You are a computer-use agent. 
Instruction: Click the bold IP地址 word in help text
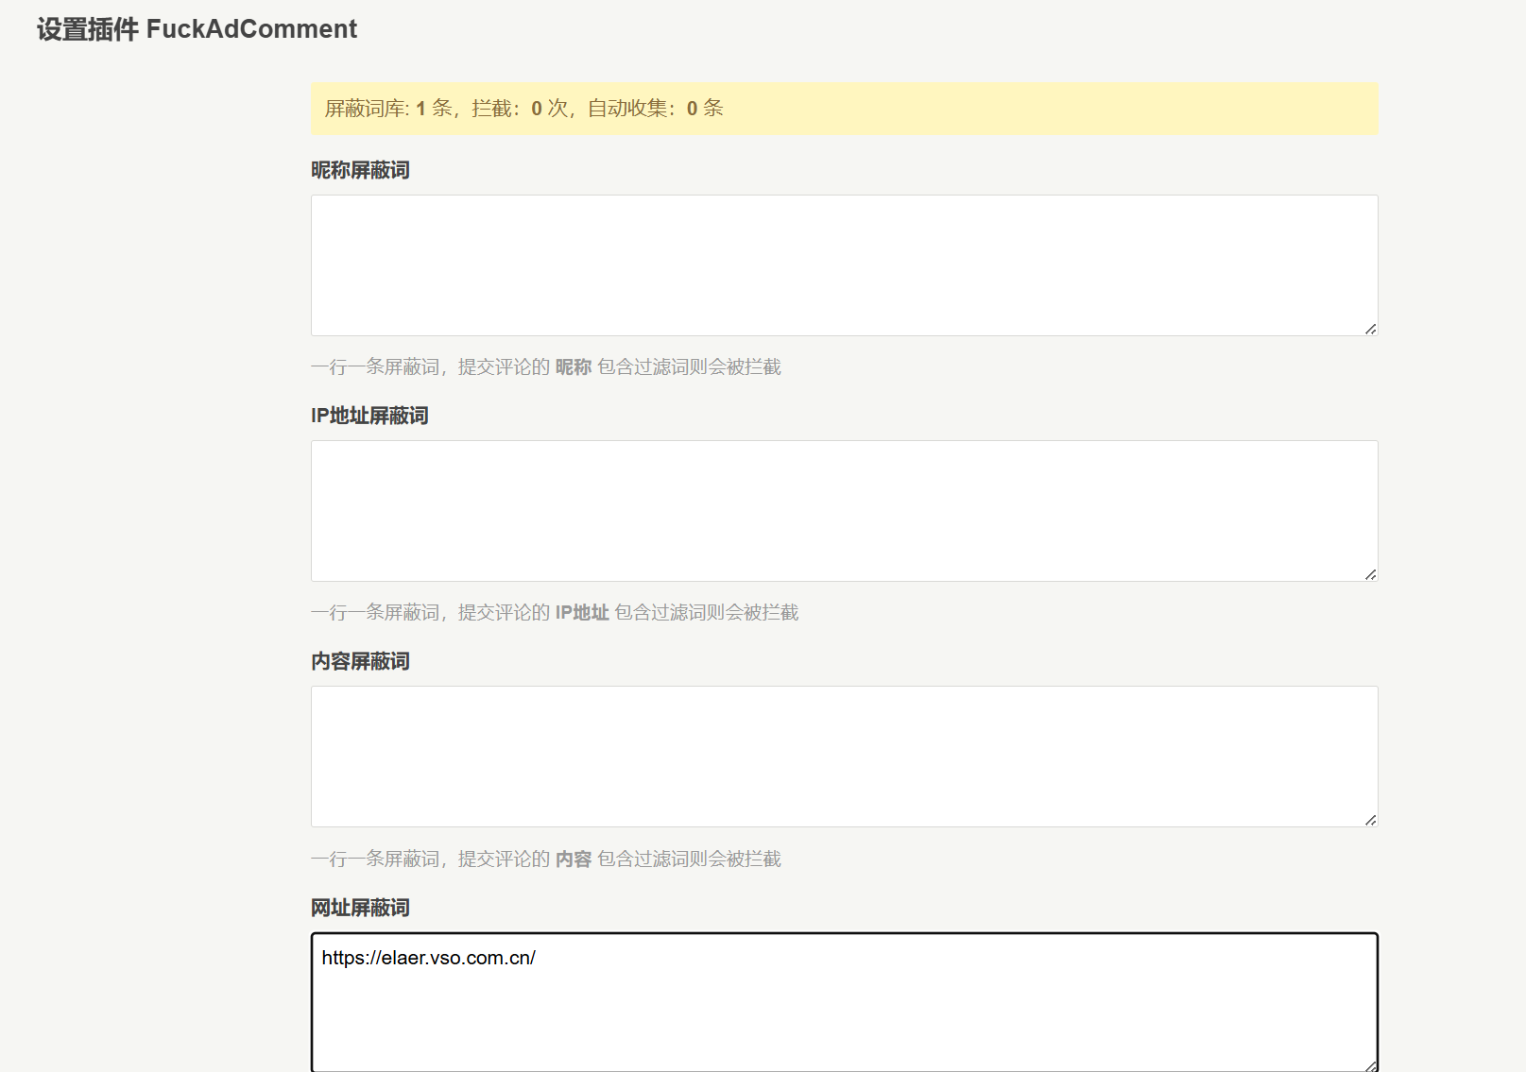[x=582, y=612]
